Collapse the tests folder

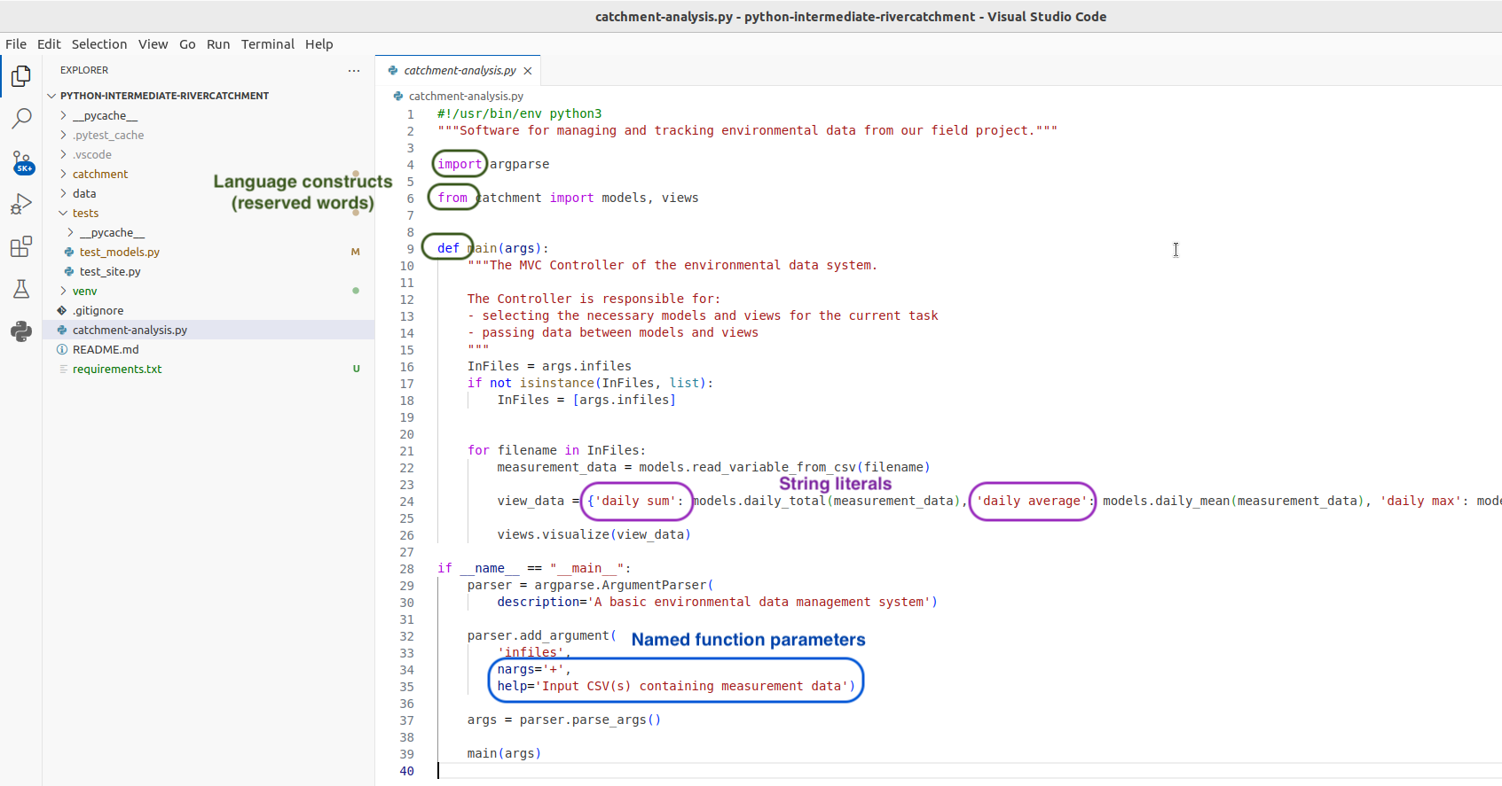pos(63,214)
